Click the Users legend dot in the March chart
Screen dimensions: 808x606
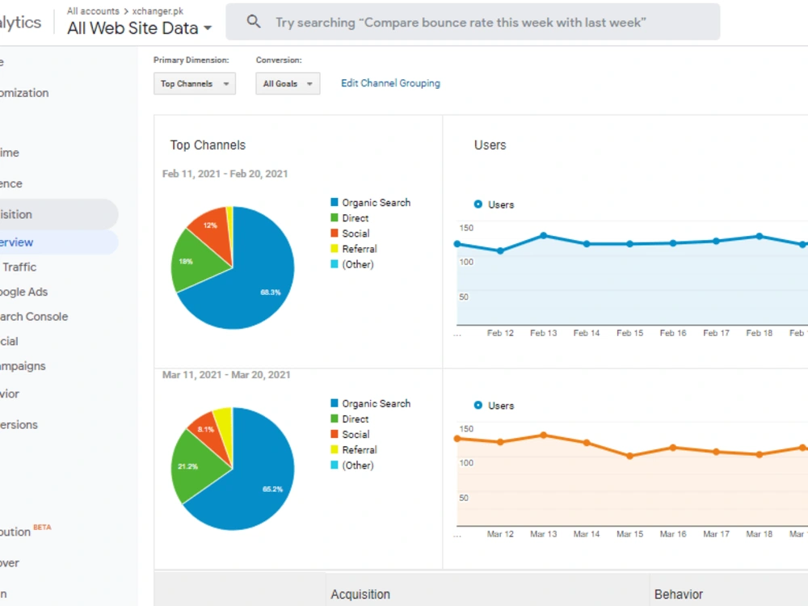pos(478,406)
